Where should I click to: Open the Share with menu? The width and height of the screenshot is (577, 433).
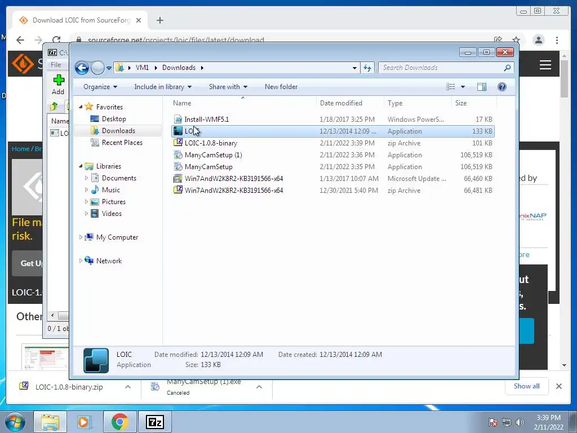coord(228,87)
